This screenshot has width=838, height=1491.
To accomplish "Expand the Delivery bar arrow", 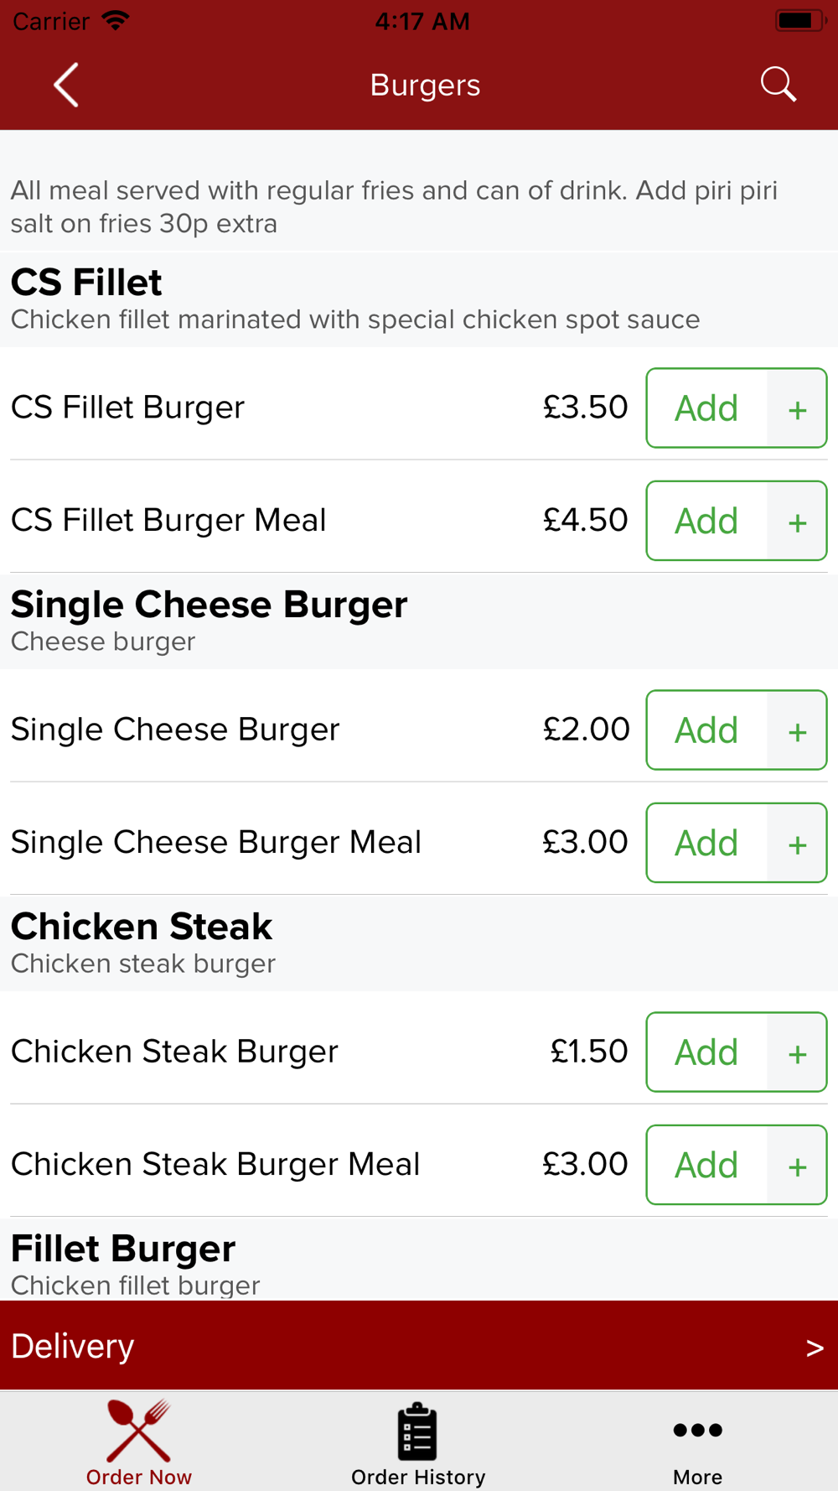I will [x=814, y=1348].
